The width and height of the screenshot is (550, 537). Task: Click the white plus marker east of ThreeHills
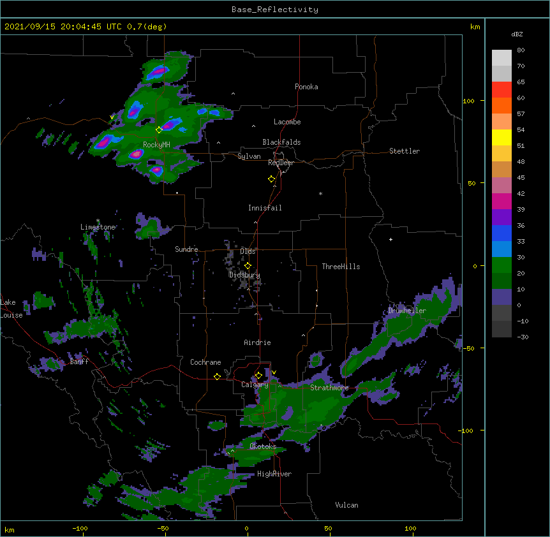coord(390,239)
